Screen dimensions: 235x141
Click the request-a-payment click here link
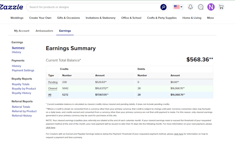[179, 134]
